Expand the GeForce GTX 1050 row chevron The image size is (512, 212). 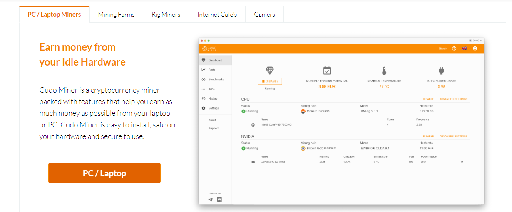tap(462, 162)
